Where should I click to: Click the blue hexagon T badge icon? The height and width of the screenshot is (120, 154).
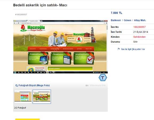point(103,78)
